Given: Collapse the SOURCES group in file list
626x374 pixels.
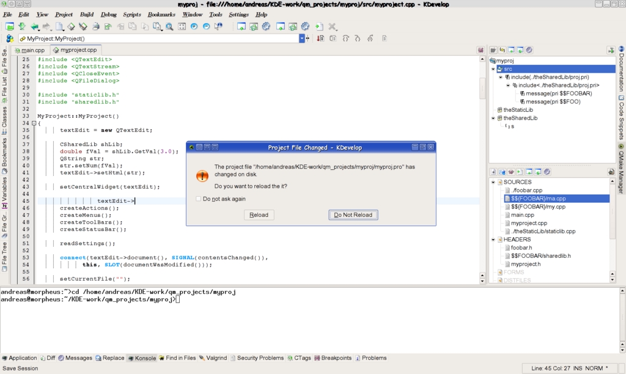Looking at the screenshot, I should [493, 182].
